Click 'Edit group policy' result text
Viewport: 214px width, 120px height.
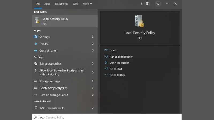(50, 64)
